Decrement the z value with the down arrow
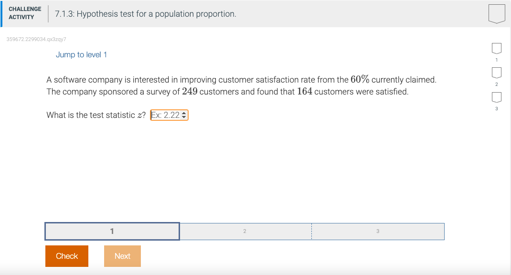The width and height of the screenshot is (511, 275). [x=184, y=117]
